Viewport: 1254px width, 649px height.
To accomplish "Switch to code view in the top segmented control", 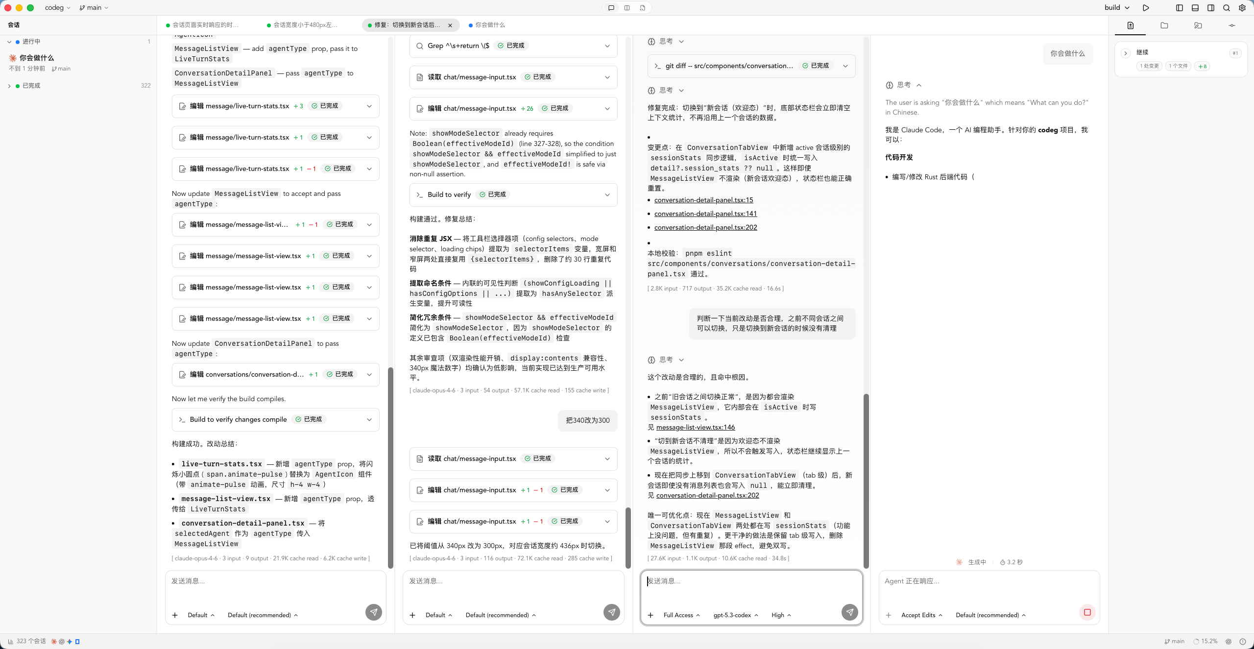I will (x=642, y=7).
